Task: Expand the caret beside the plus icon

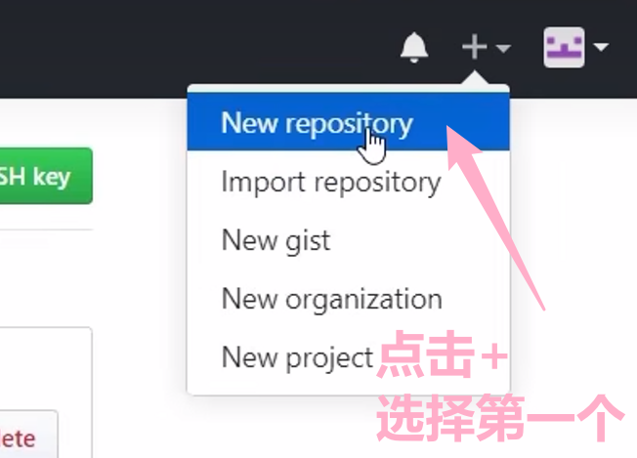Action: tap(503, 49)
